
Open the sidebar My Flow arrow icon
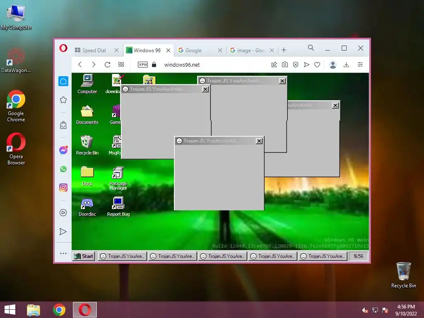point(63,231)
